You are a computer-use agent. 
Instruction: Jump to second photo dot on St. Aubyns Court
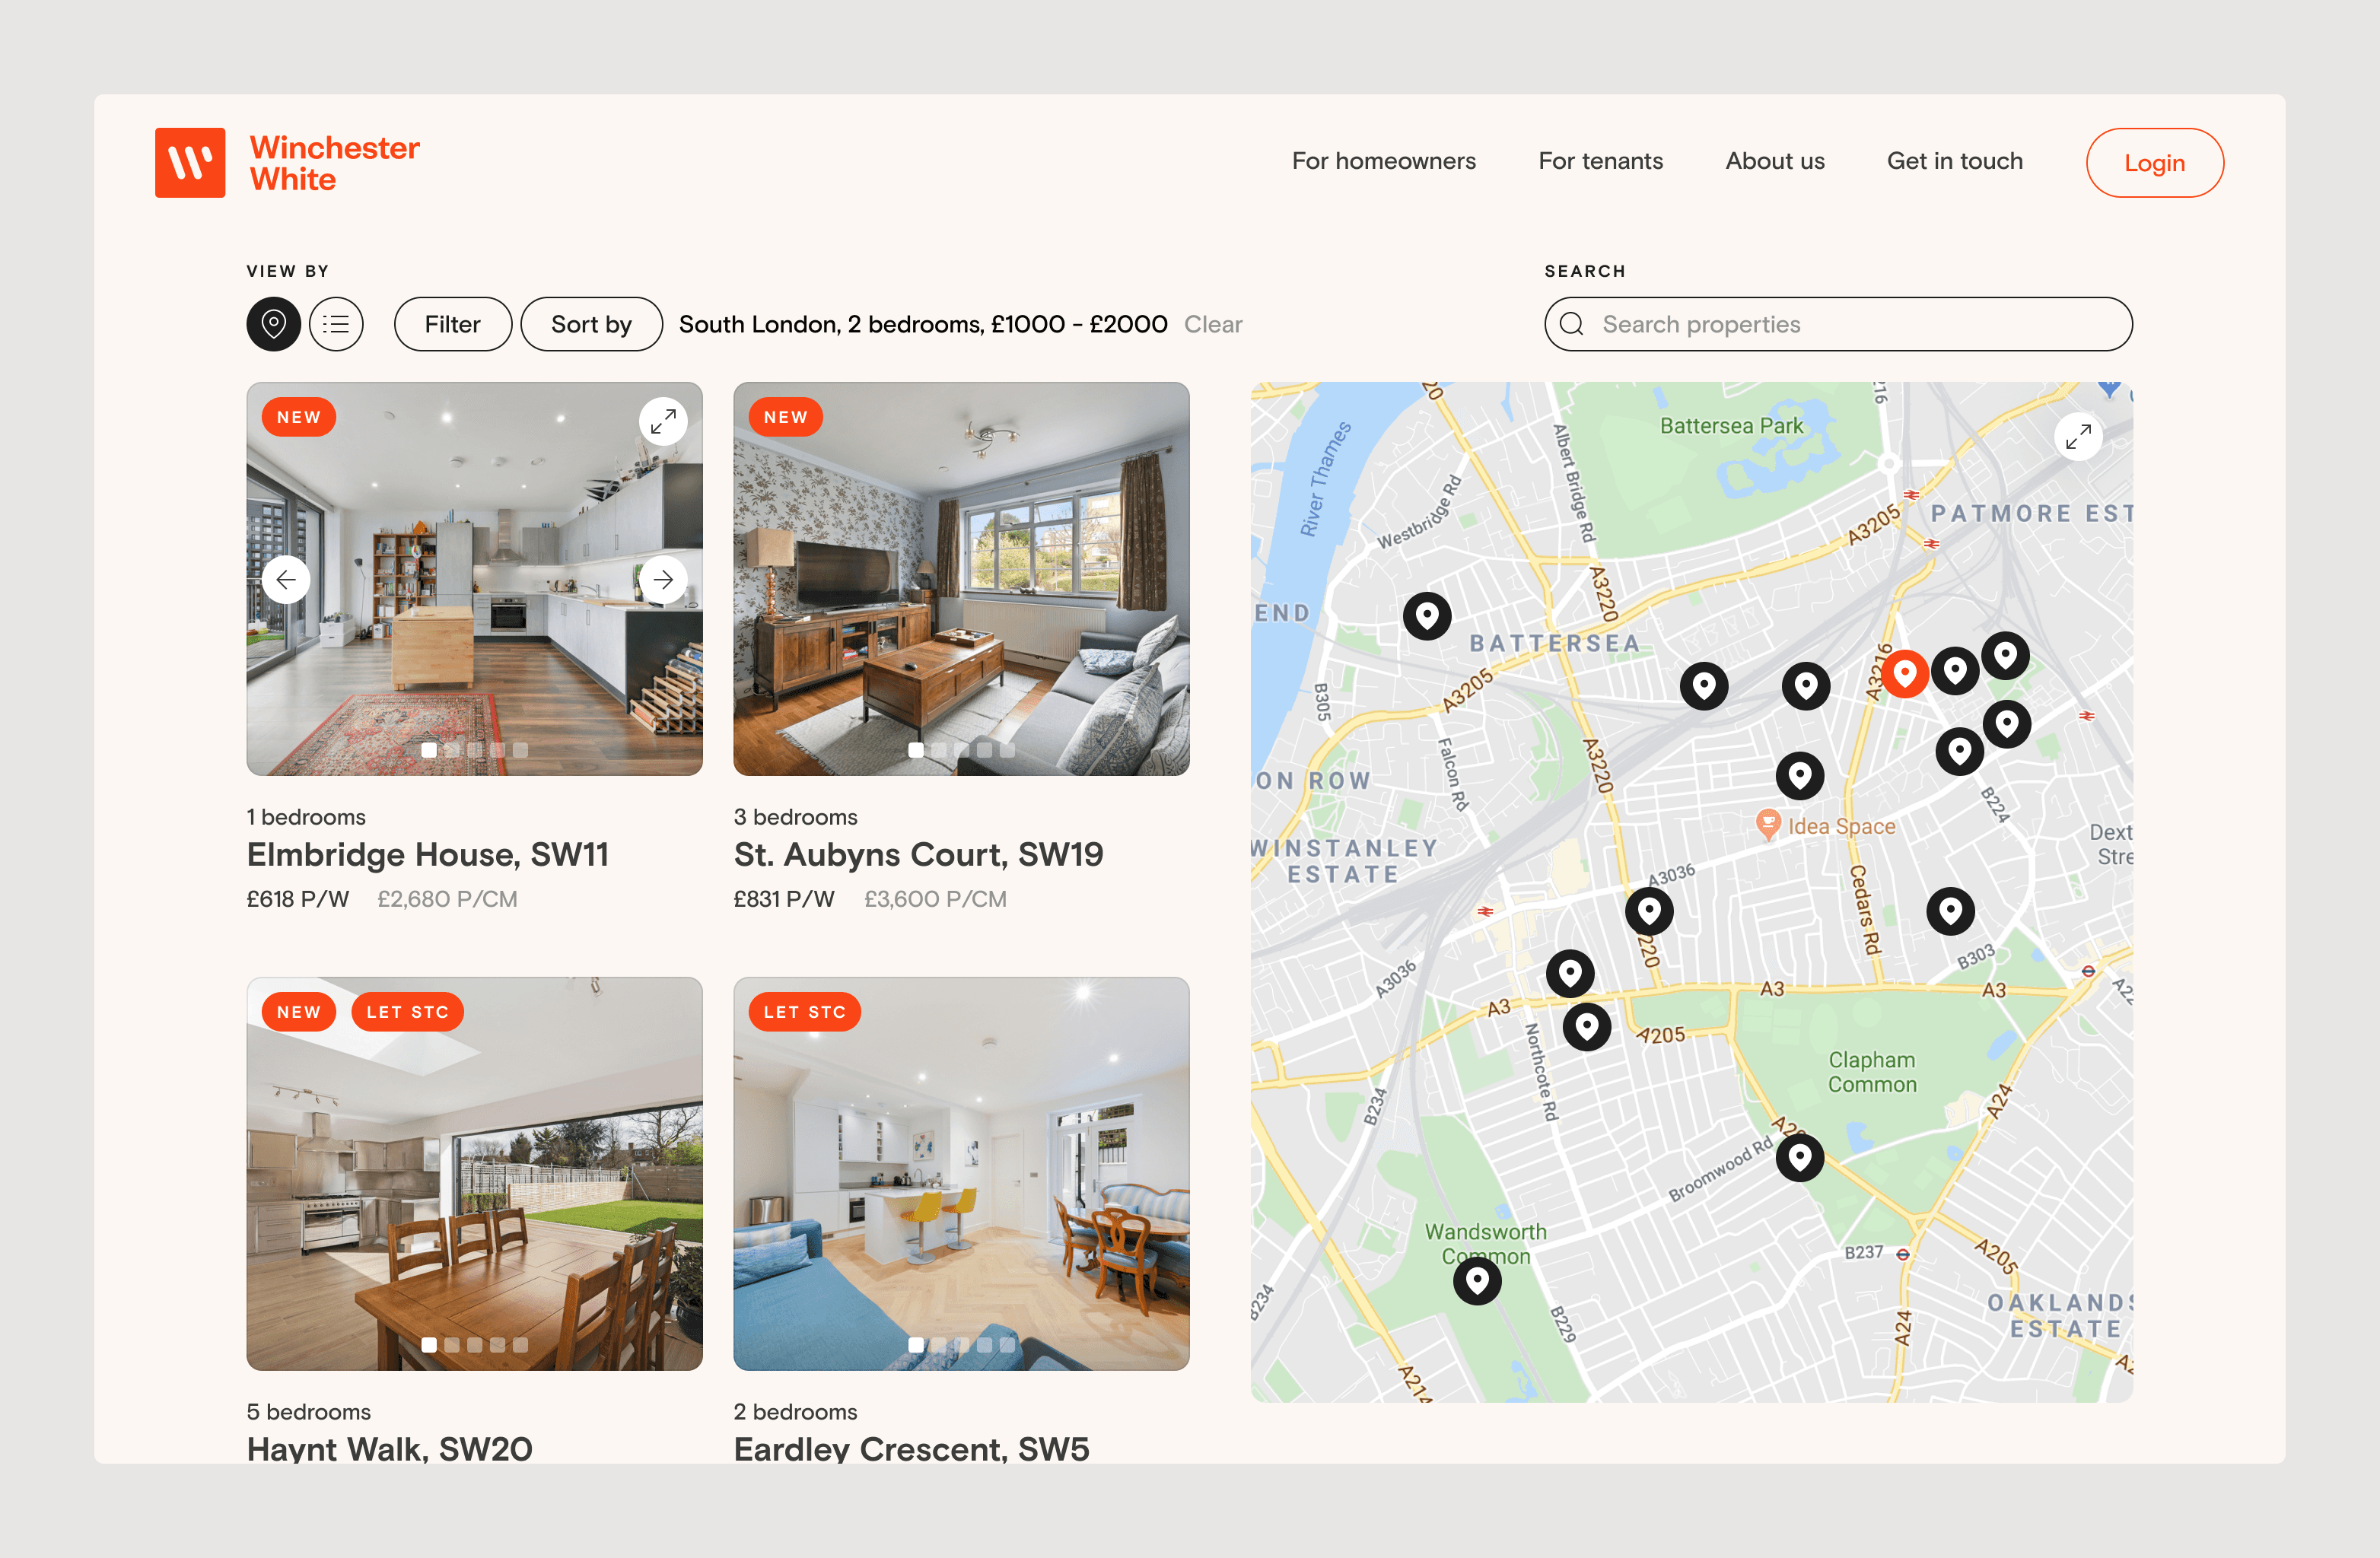coord(939,750)
